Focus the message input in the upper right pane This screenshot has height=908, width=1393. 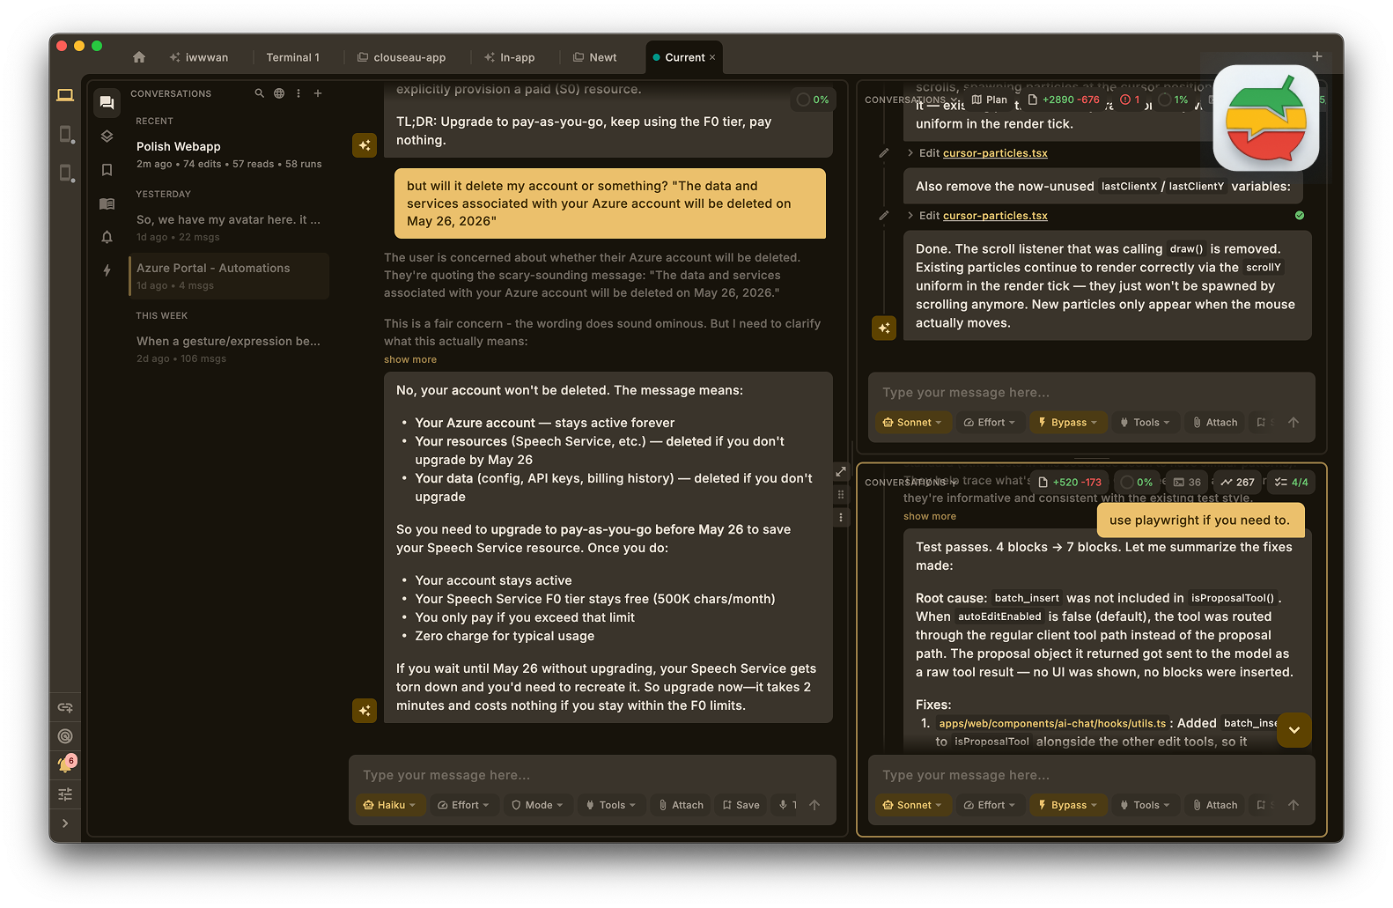(1092, 393)
